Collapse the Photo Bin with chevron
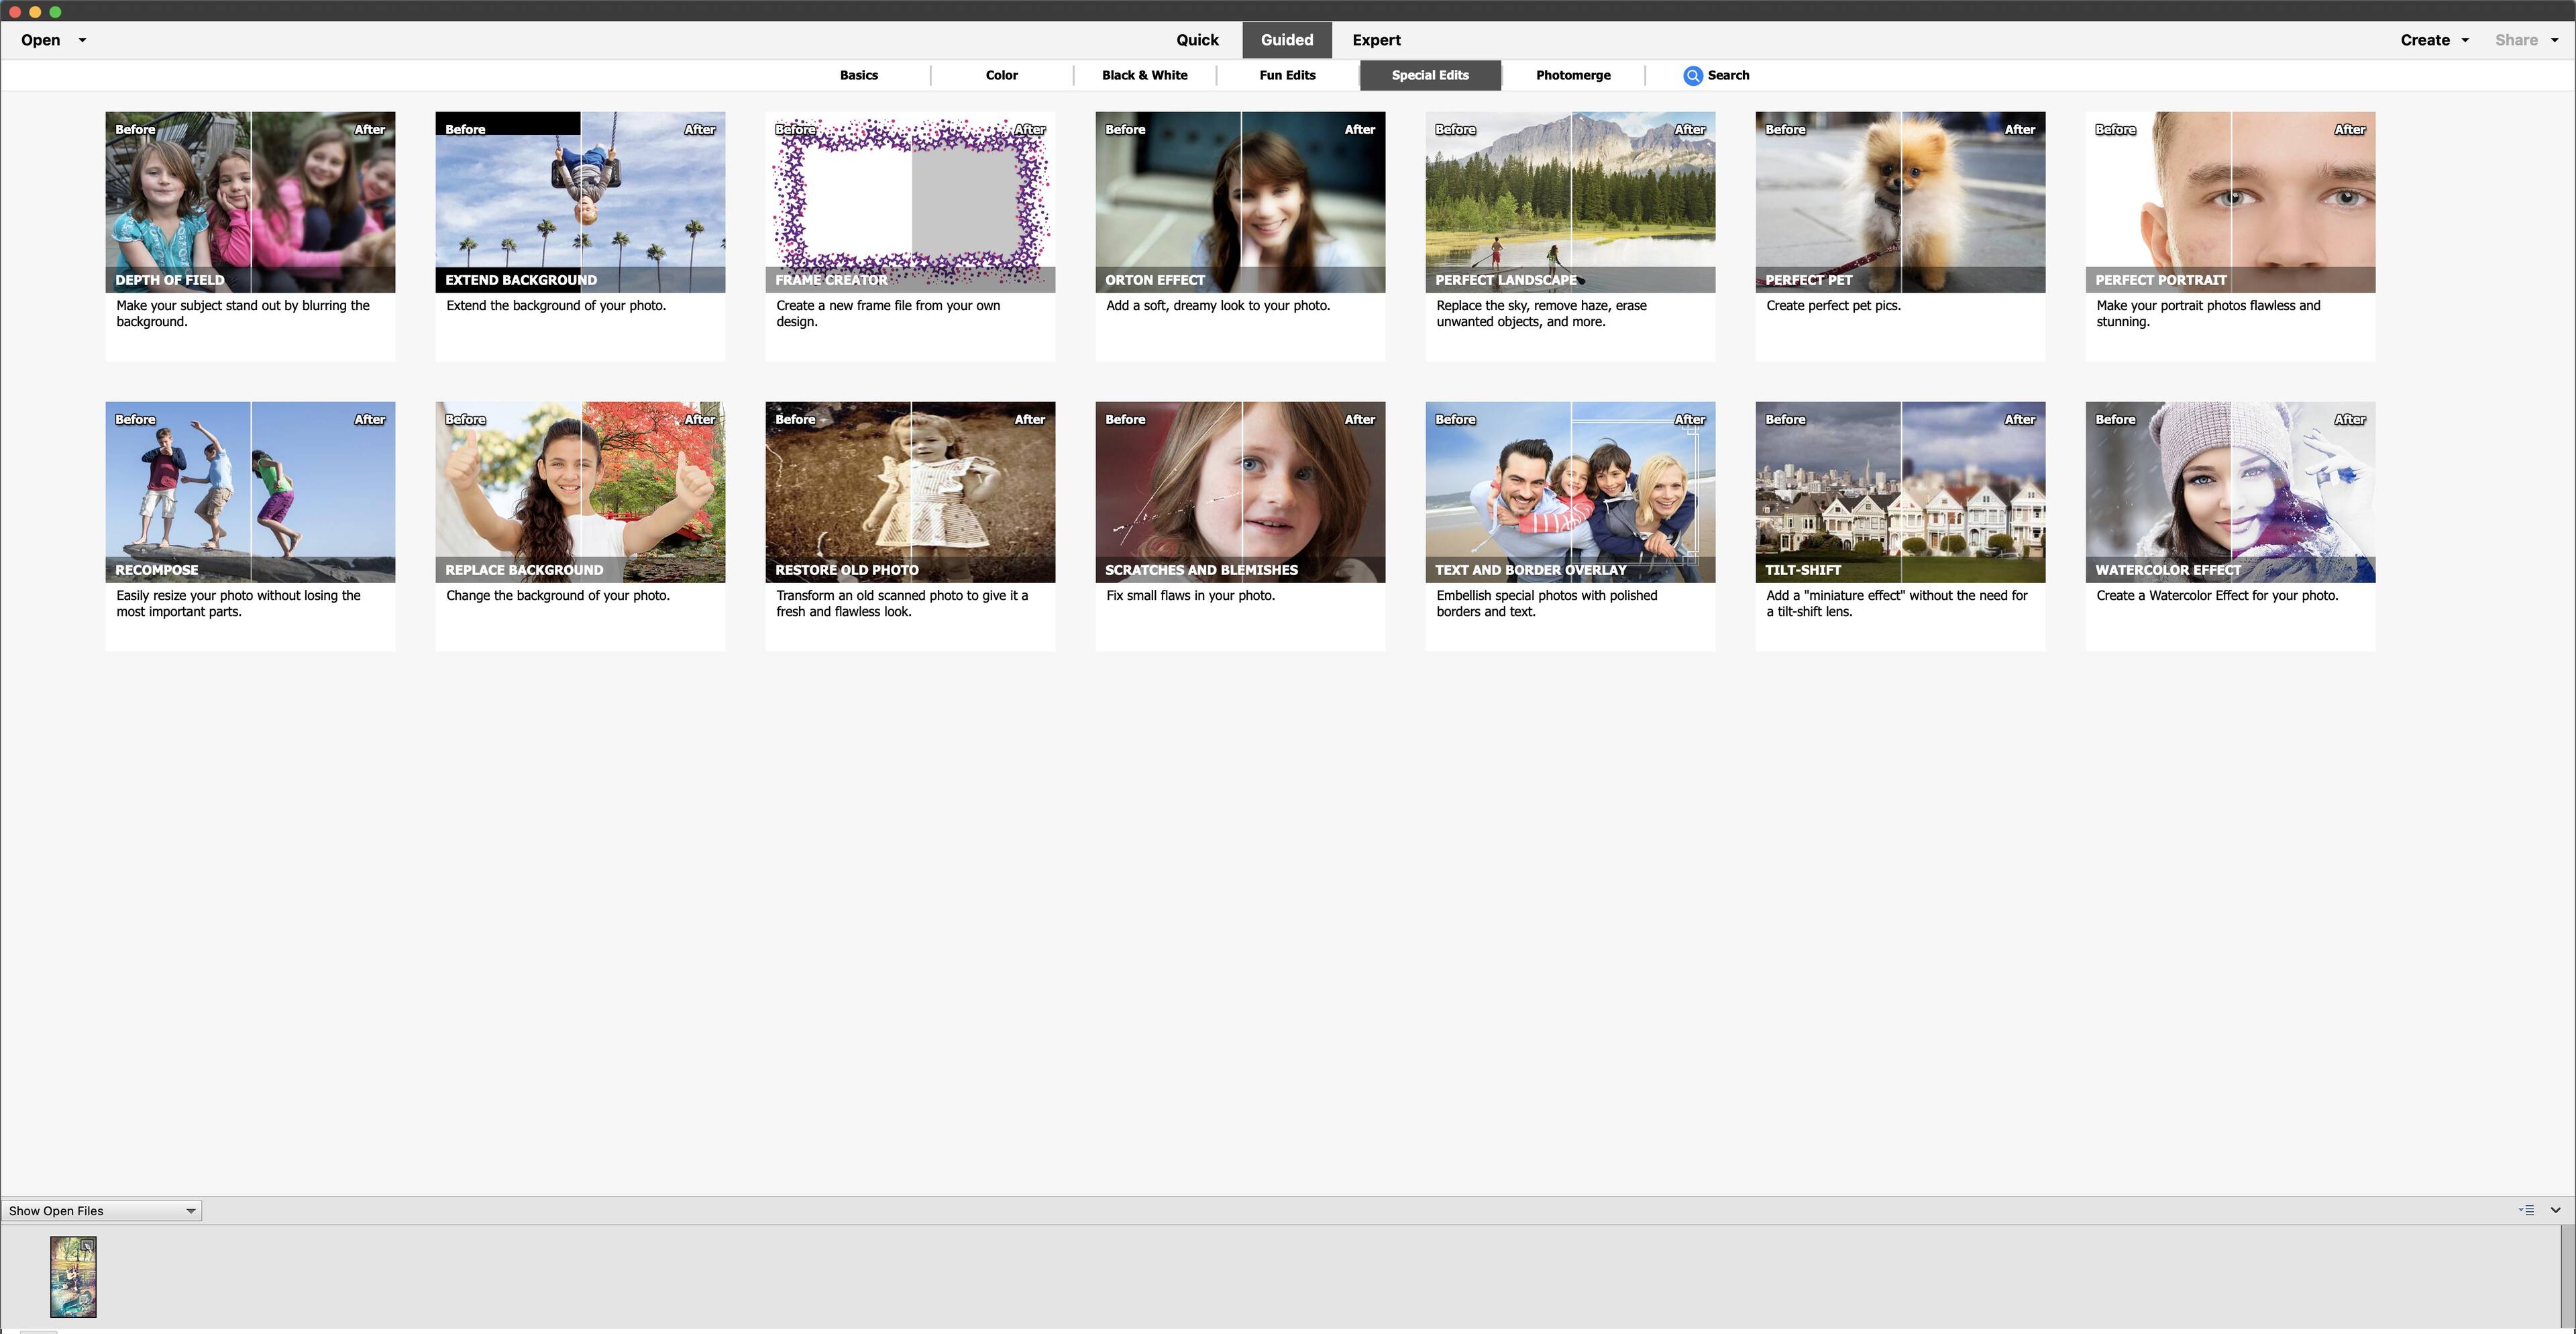2576x1334 pixels. pos(2555,1210)
